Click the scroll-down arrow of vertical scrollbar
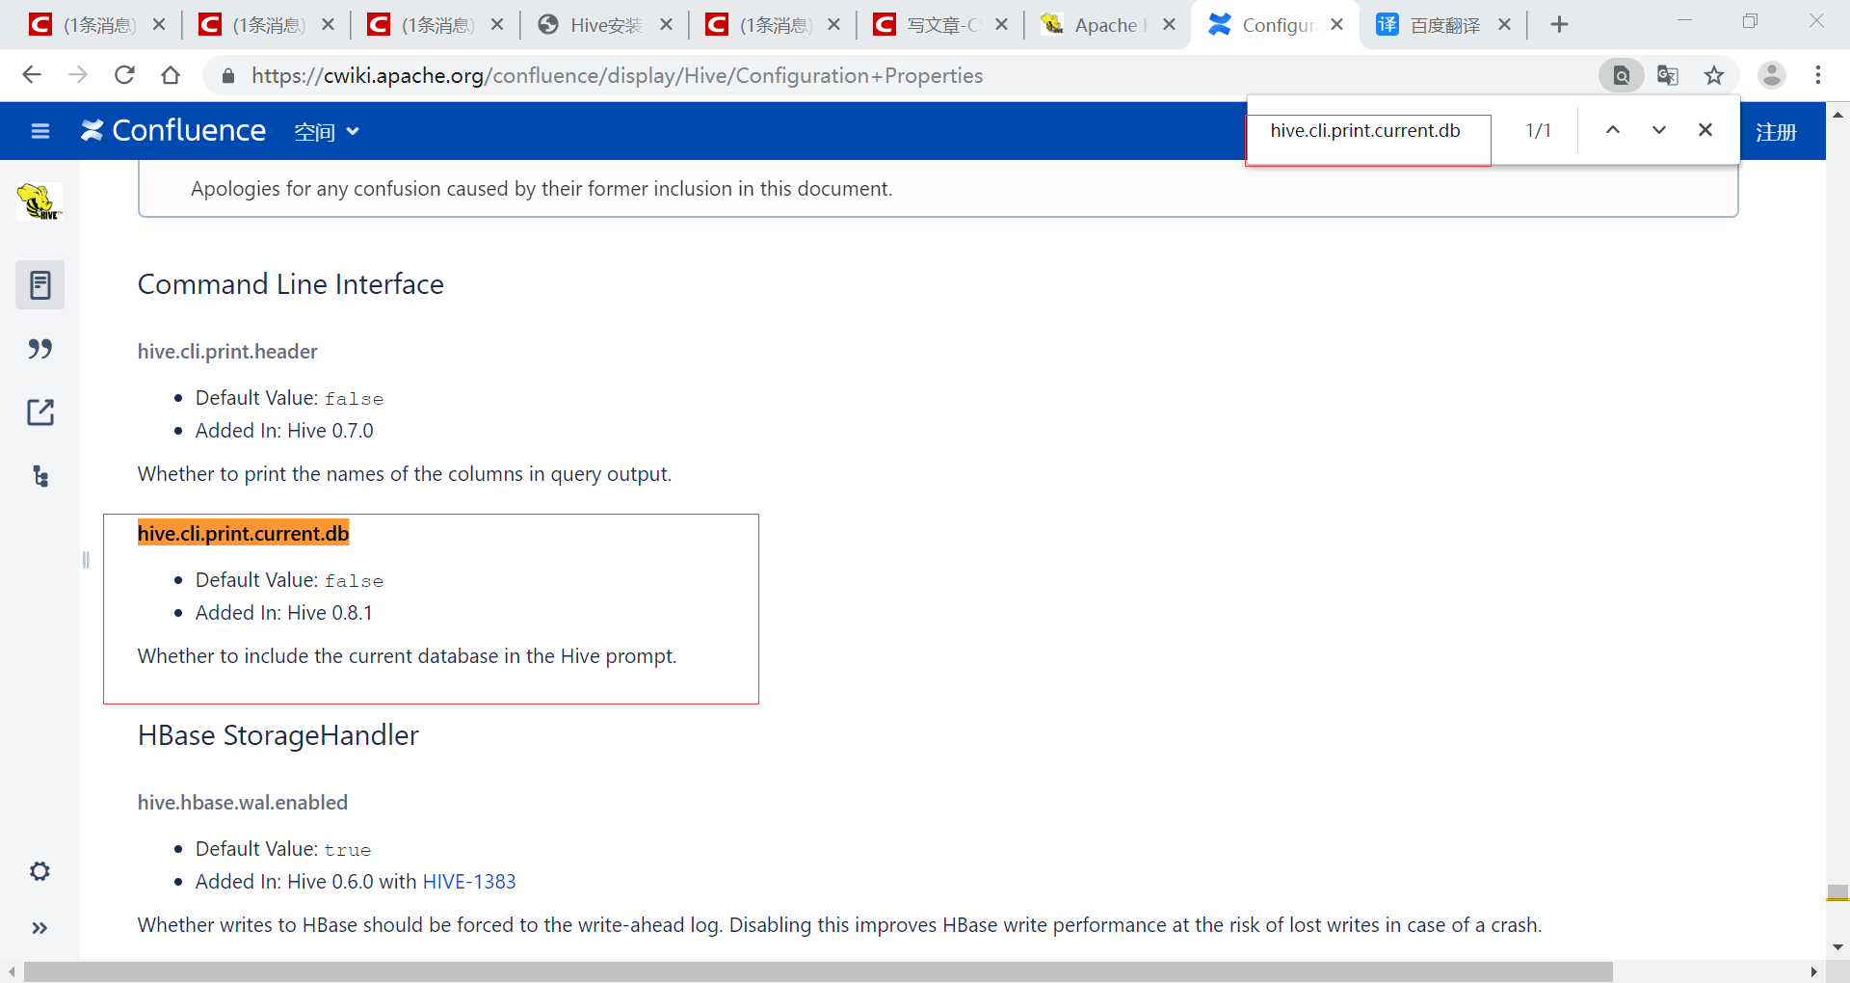 (1838, 947)
